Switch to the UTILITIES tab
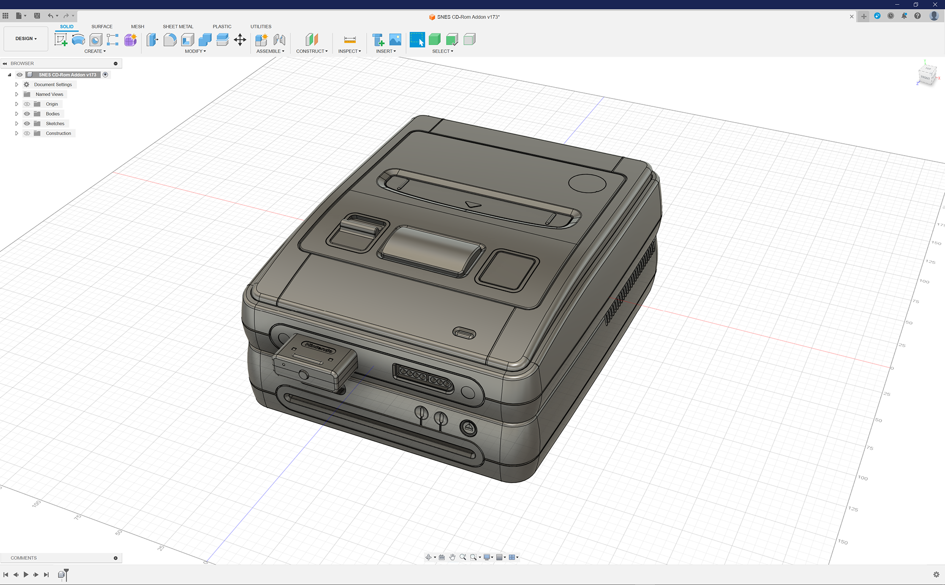945x585 pixels. (x=261, y=27)
